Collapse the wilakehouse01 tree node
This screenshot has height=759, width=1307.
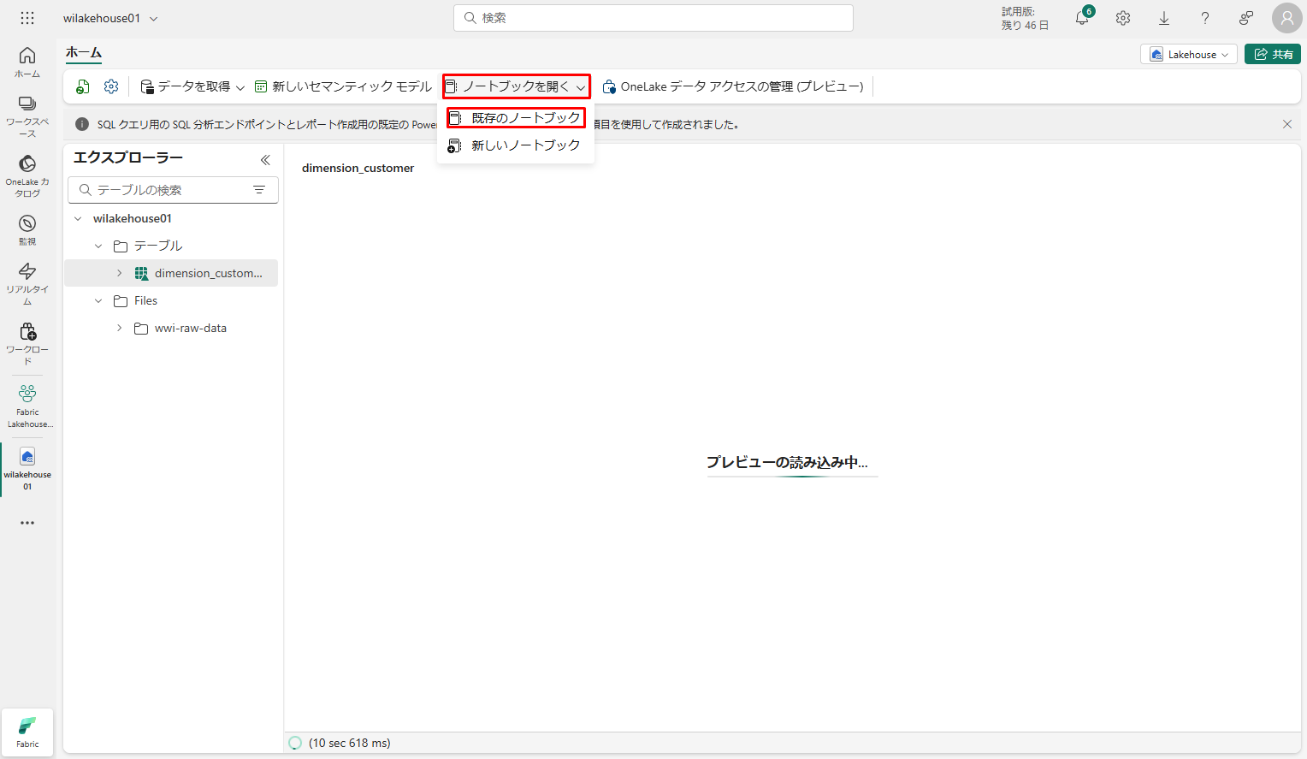(x=78, y=219)
